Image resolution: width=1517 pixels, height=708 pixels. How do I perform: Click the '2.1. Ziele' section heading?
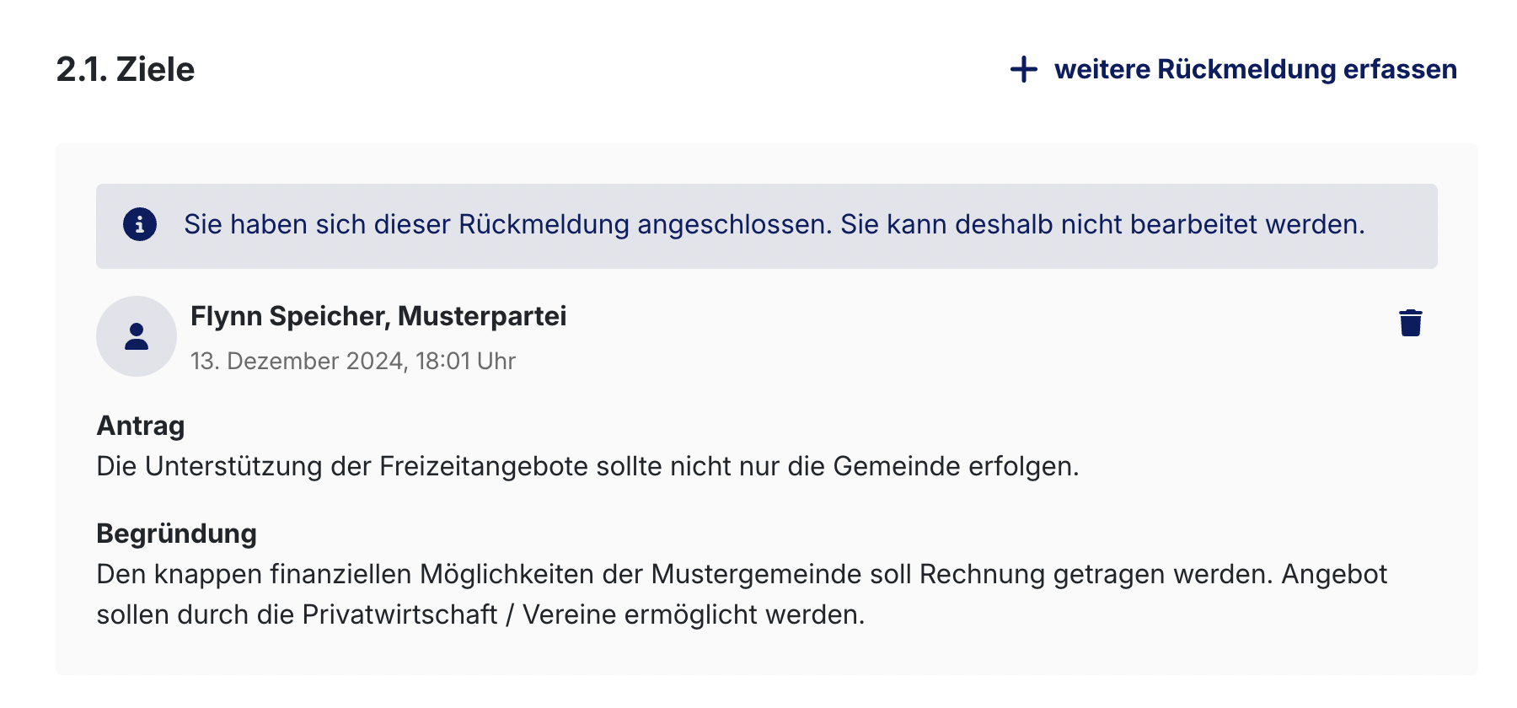click(x=126, y=69)
